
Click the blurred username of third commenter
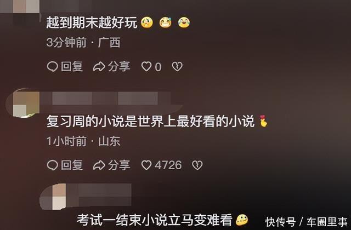pos(99,195)
